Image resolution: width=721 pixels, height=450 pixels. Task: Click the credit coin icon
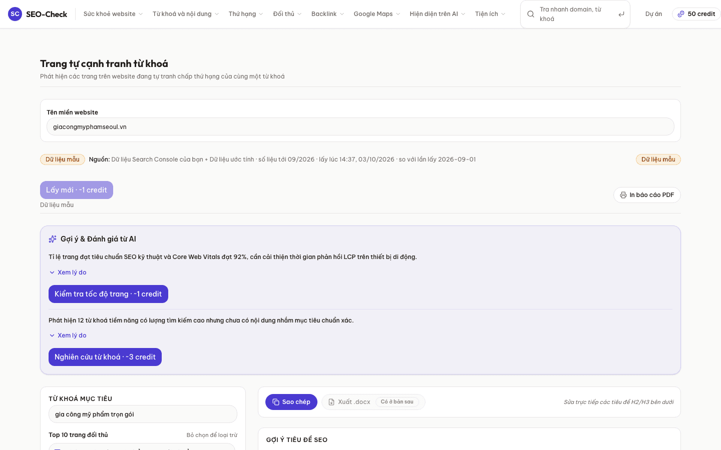click(x=681, y=14)
